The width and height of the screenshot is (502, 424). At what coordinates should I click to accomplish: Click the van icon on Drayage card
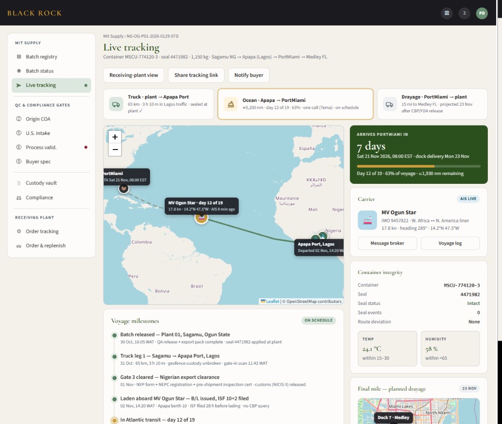390,104
